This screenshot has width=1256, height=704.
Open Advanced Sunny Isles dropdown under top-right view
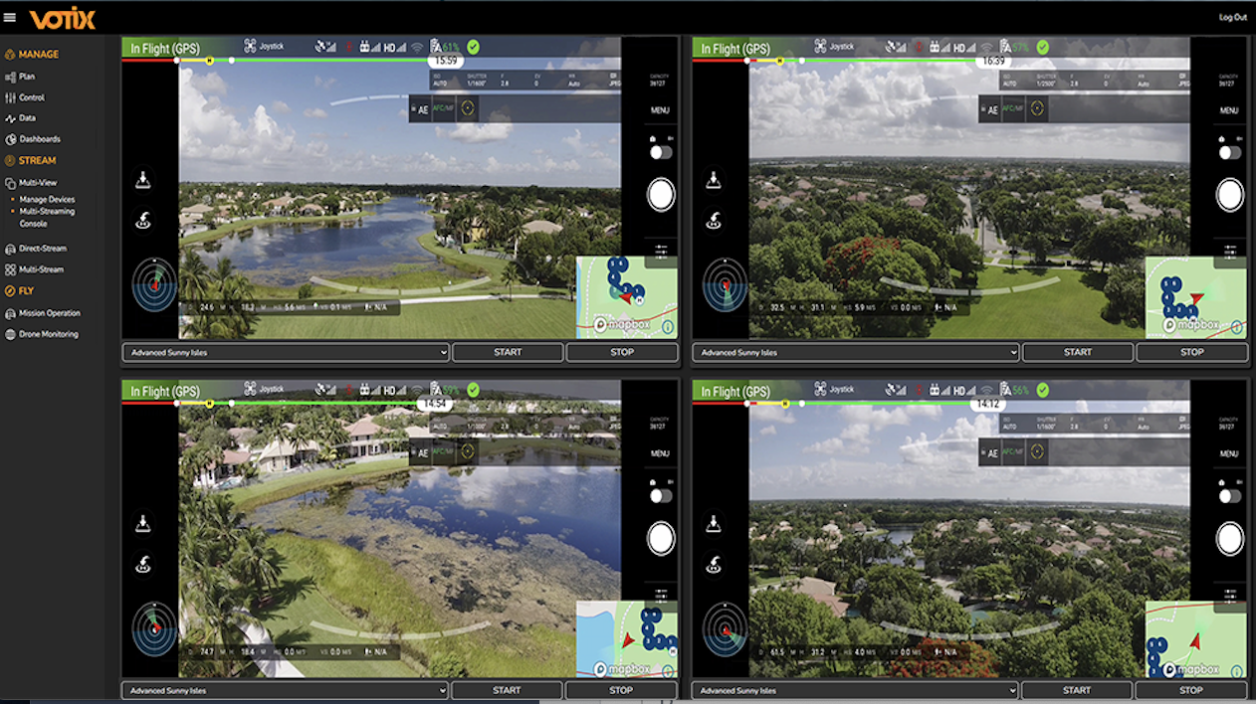coord(856,352)
